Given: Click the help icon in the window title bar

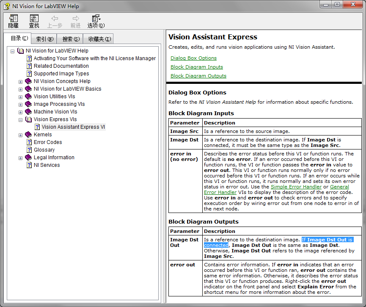Looking at the screenshot, I should [7, 6].
